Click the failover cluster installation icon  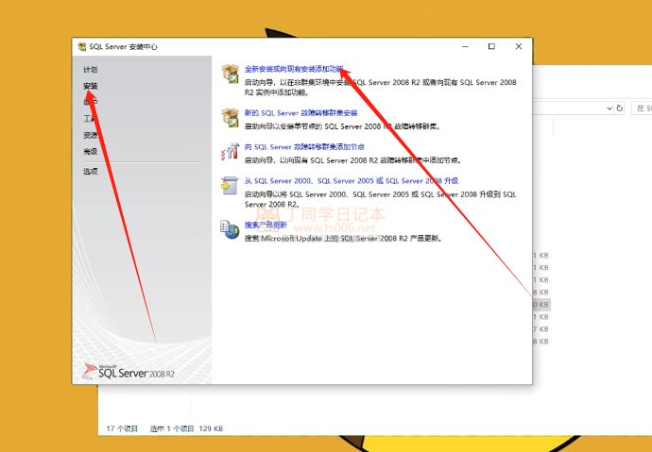tap(230, 117)
